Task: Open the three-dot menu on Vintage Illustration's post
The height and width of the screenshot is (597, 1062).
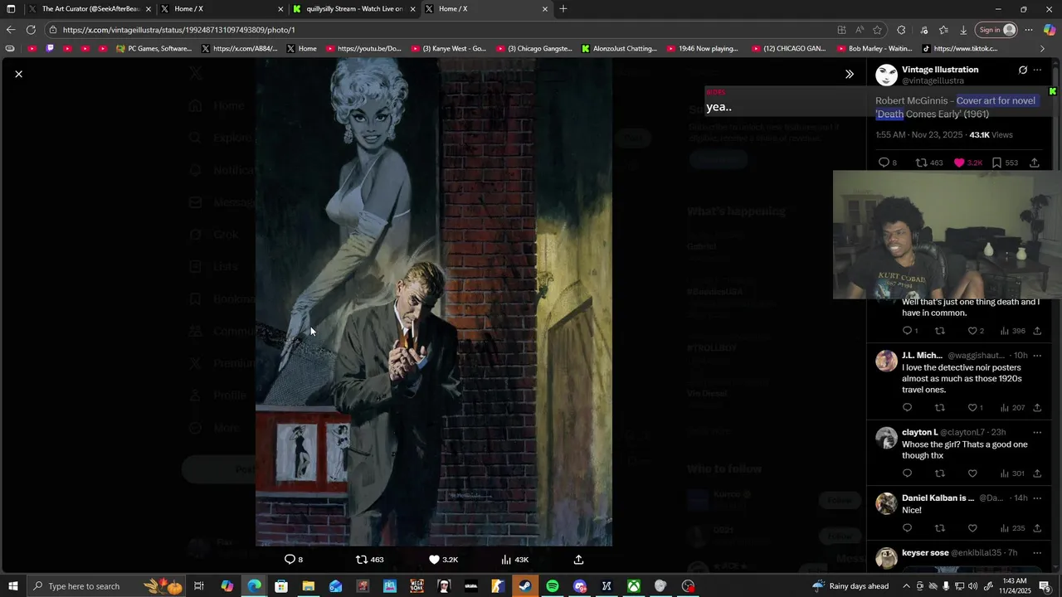Action: pyautogui.click(x=1037, y=70)
